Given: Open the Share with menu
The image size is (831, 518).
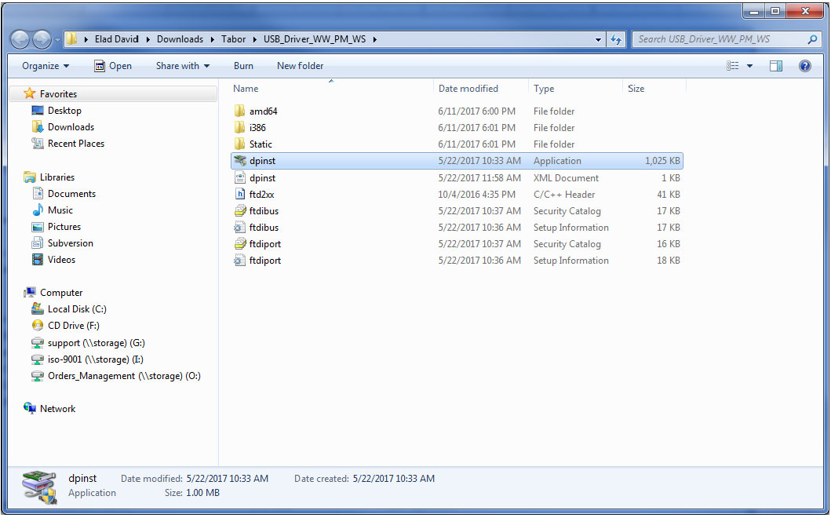Looking at the screenshot, I should 182,66.
